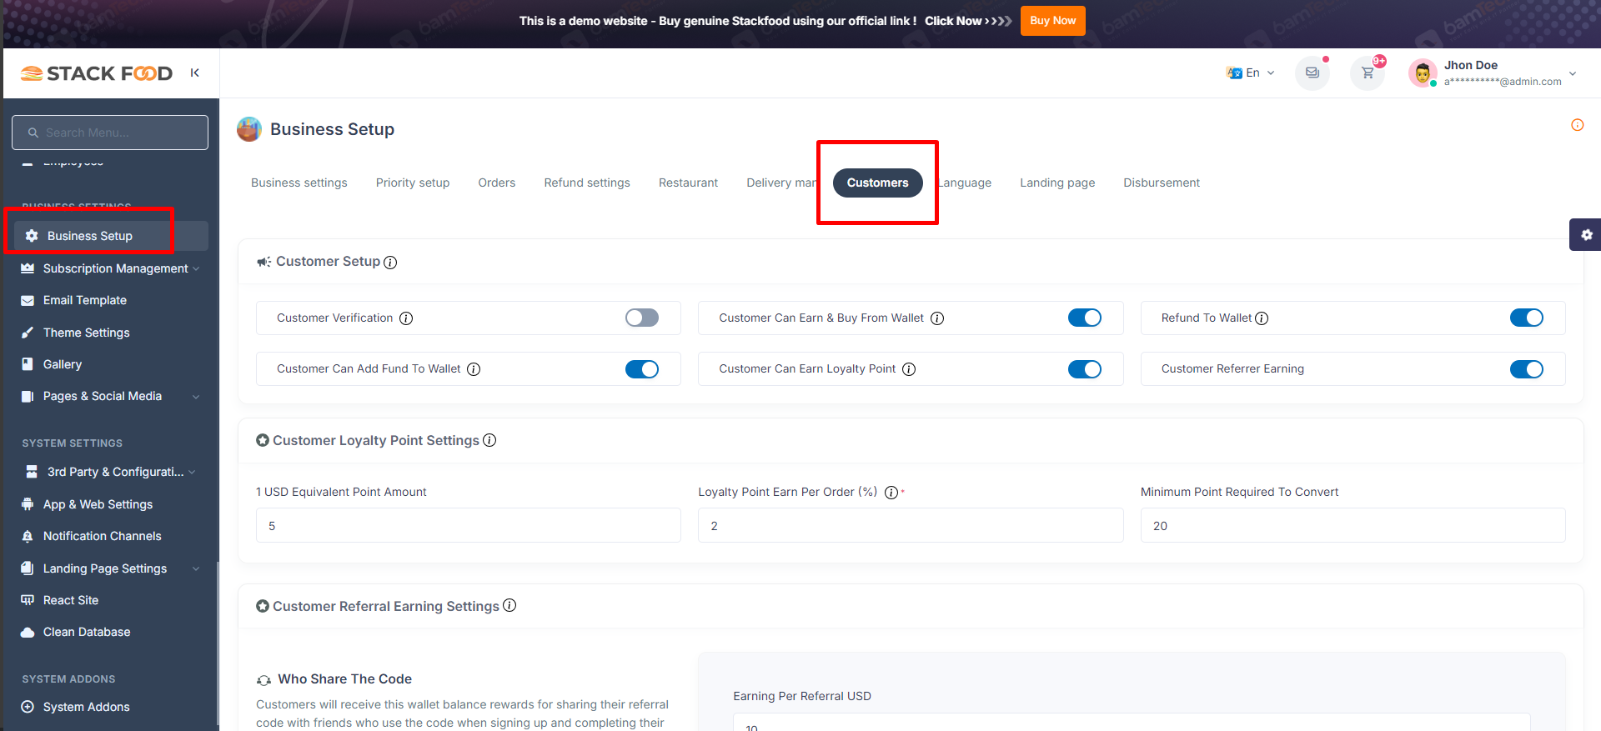Click System Addons plus icon
This screenshot has width=1601, height=731.
[x=28, y=707]
